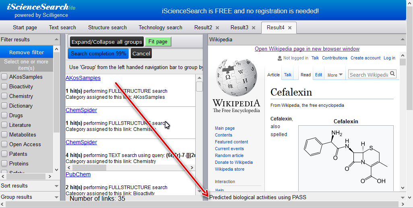Screen dimensions: 413x208
Task: Check the Metabolites filter checkbox
Action: point(4,135)
